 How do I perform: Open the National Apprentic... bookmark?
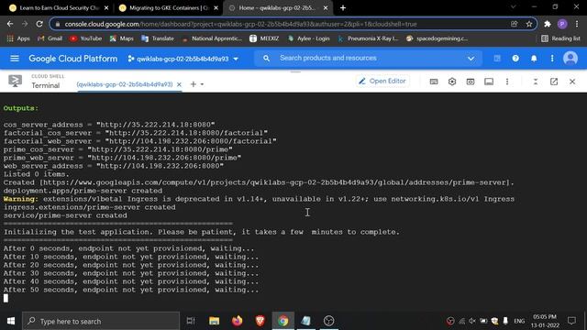coord(212,38)
